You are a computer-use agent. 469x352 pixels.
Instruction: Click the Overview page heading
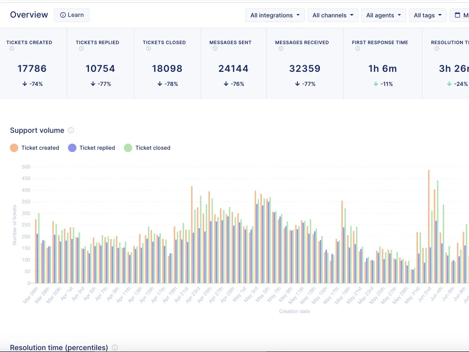click(29, 15)
